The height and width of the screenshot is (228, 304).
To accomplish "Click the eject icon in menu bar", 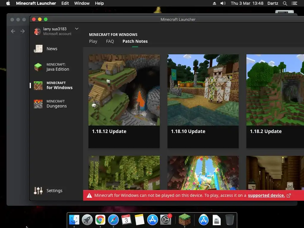I will pos(214,3).
